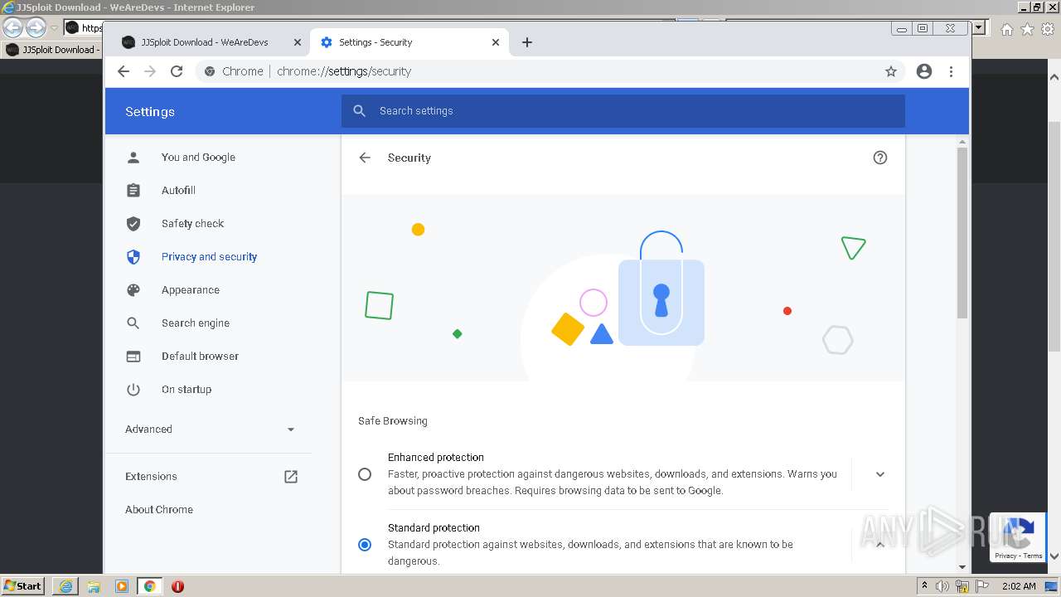Open You and Google settings
The image size is (1061, 597).
[198, 158]
